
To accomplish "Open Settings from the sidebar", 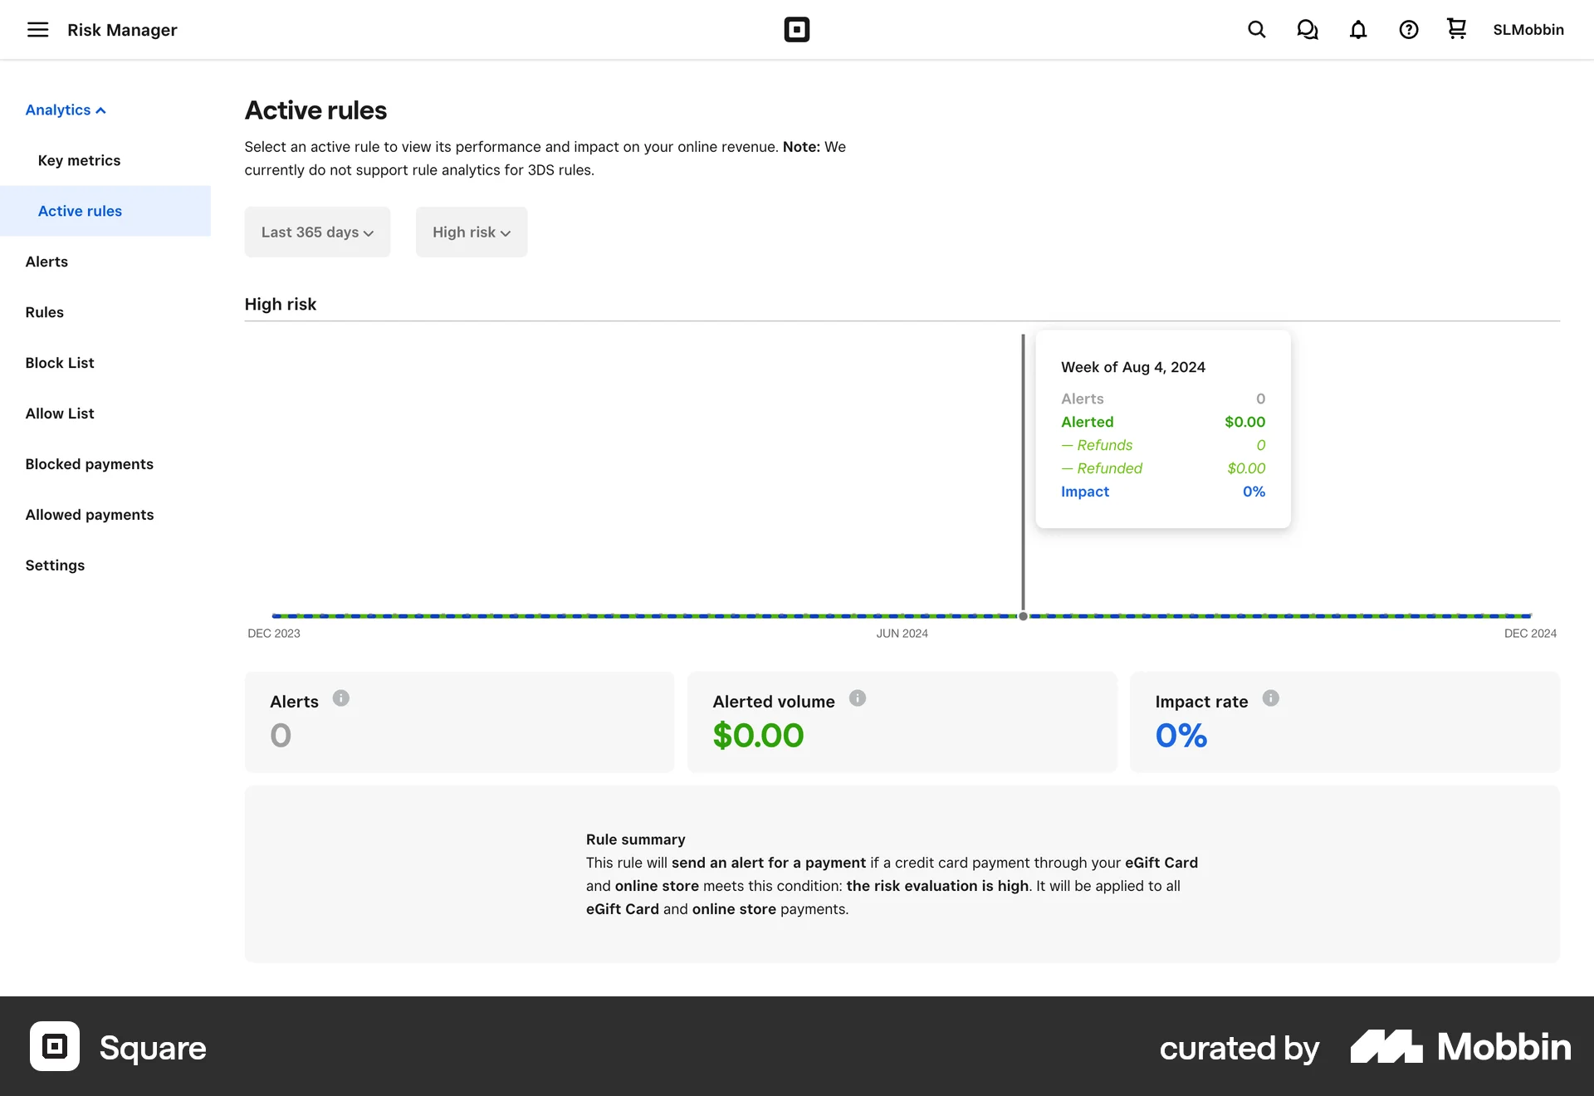I will tap(55, 565).
